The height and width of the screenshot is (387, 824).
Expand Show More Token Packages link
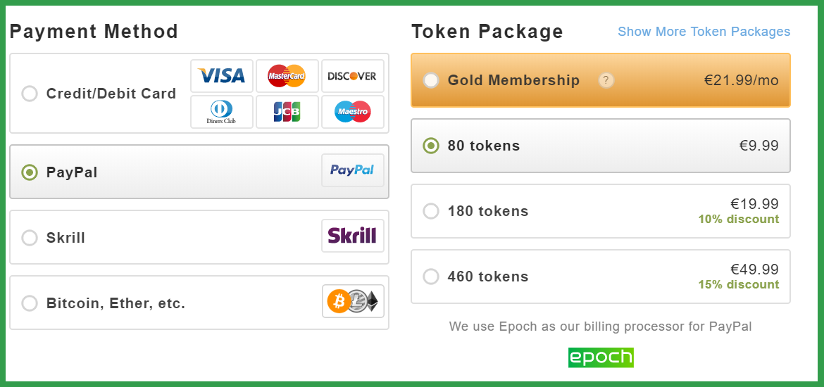[704, 32]
